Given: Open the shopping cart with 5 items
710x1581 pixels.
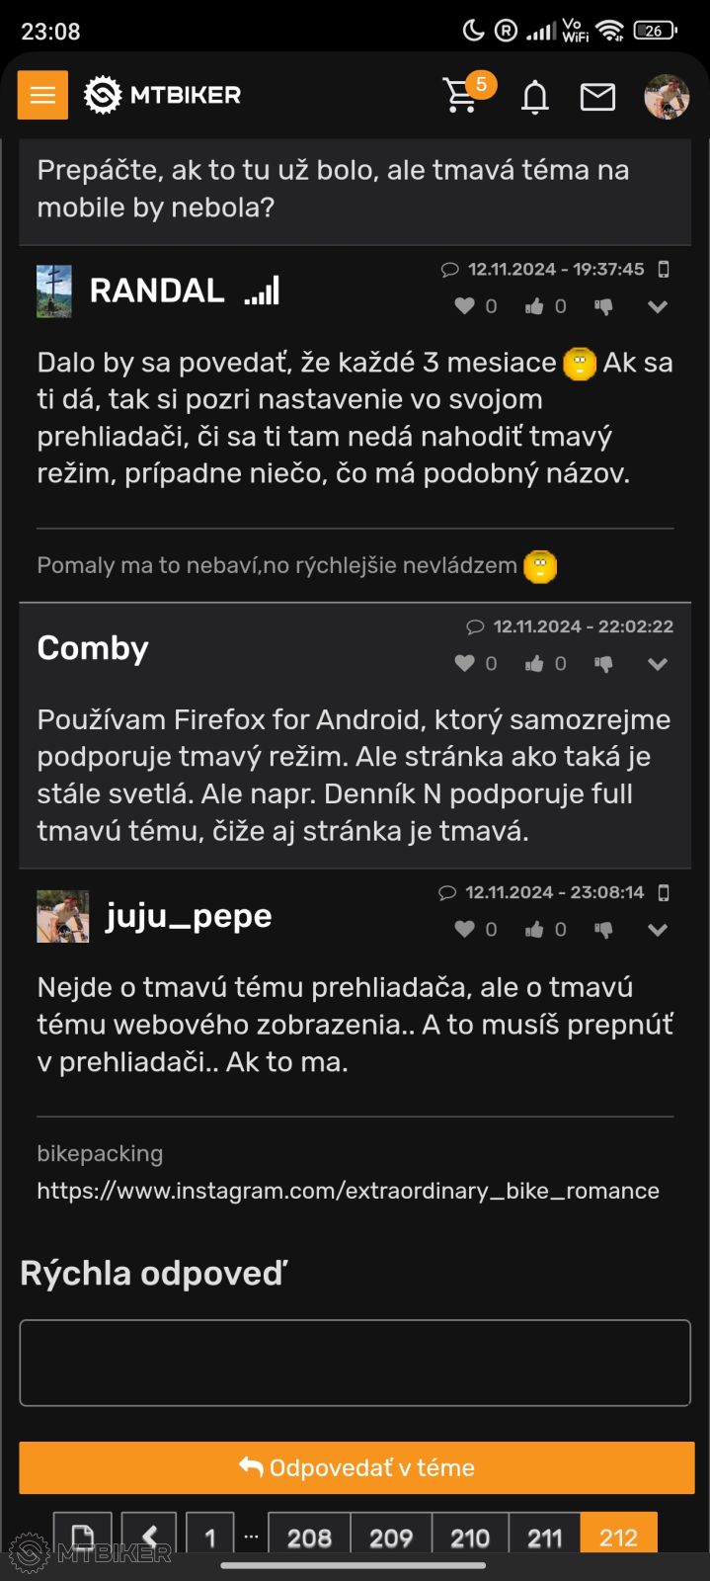Looking at the screenshot, I should point(462,95).
